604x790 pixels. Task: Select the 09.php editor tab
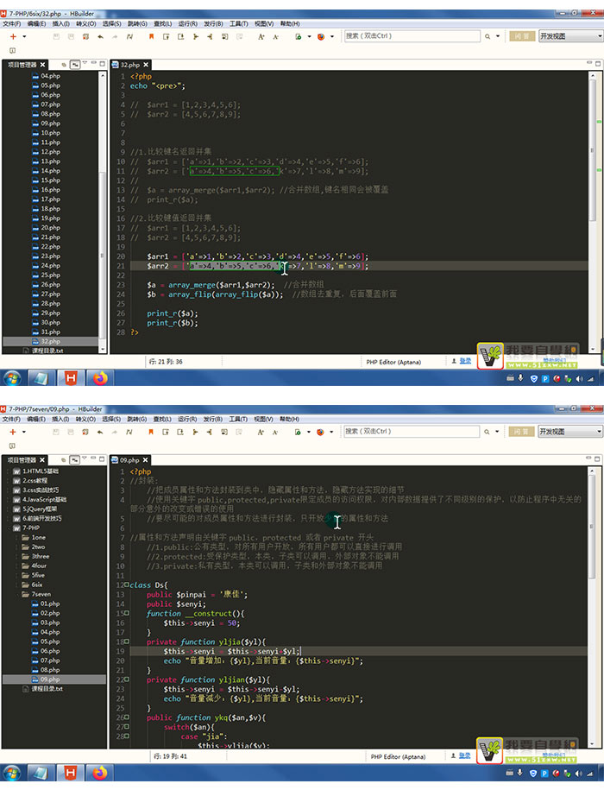point(129,460)
